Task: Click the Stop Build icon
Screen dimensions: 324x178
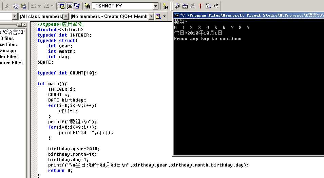Action: coord(193,6)
